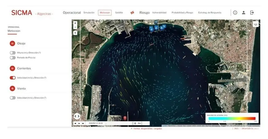Enable Oleaje Altura y Dirección toggle
Screen dimensions: 268x139
click(13, 53)
